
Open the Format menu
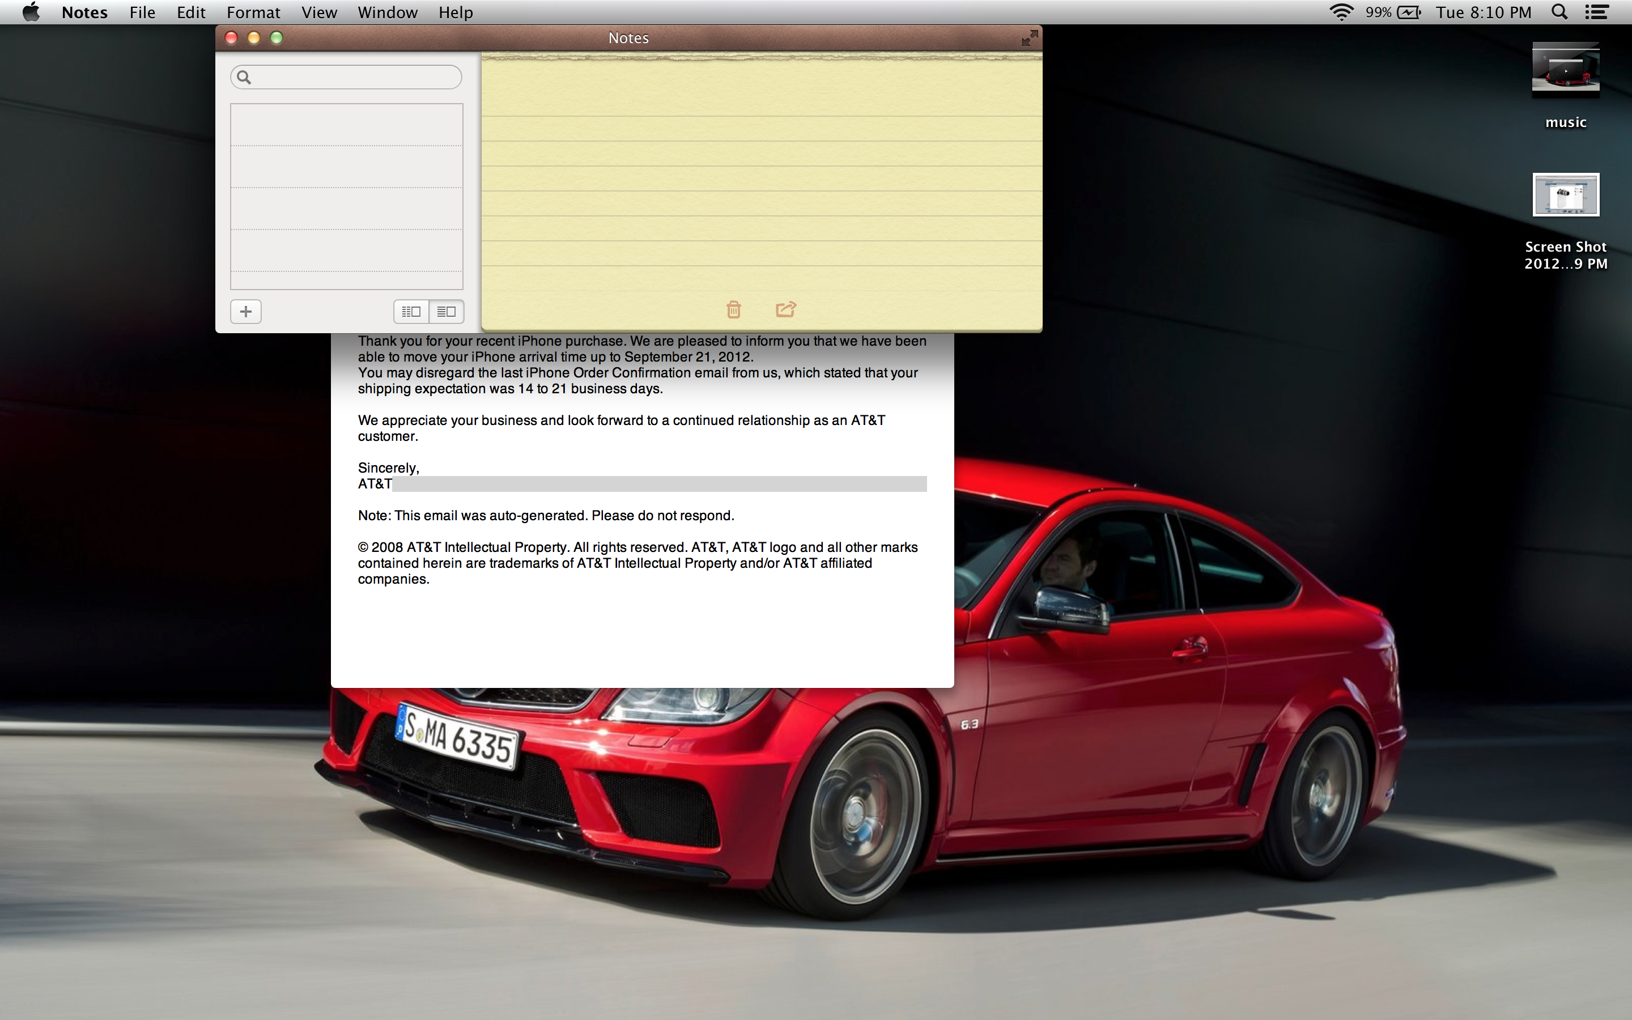pos(253,12)
